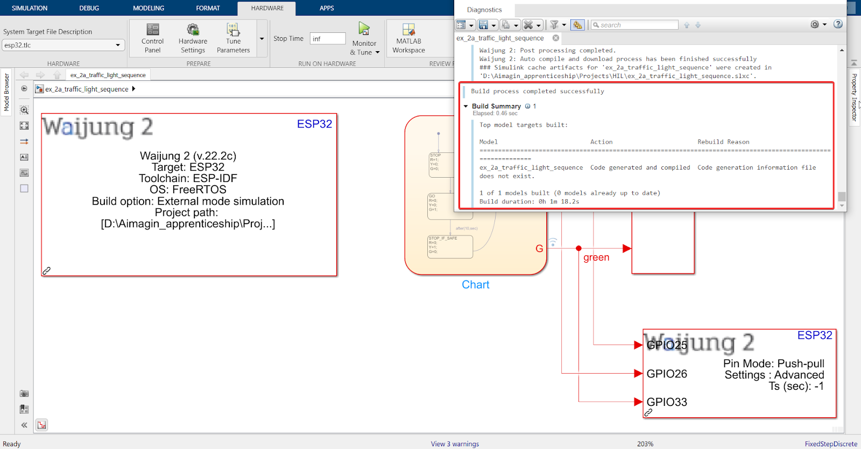Click the filter funnel icon in Diagnostics
This screenshot has height=449, width=861.
pos(554,25)
